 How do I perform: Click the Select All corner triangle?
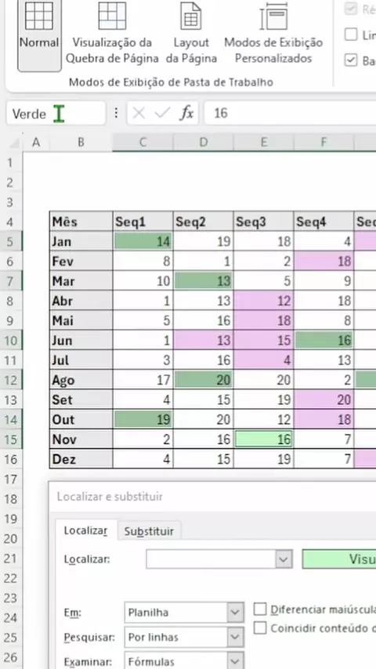pyautogui.click(x=16, y=142)
